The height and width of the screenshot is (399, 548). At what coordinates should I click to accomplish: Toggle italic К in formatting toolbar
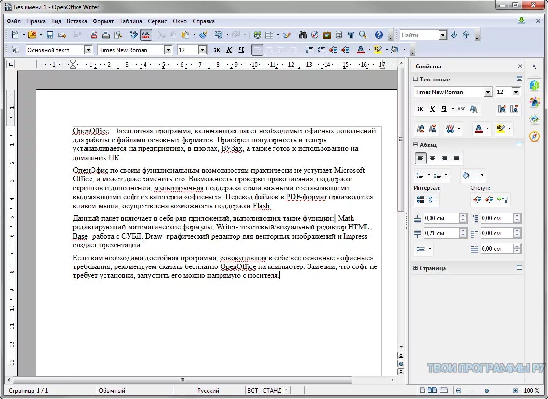pos(229,50)
